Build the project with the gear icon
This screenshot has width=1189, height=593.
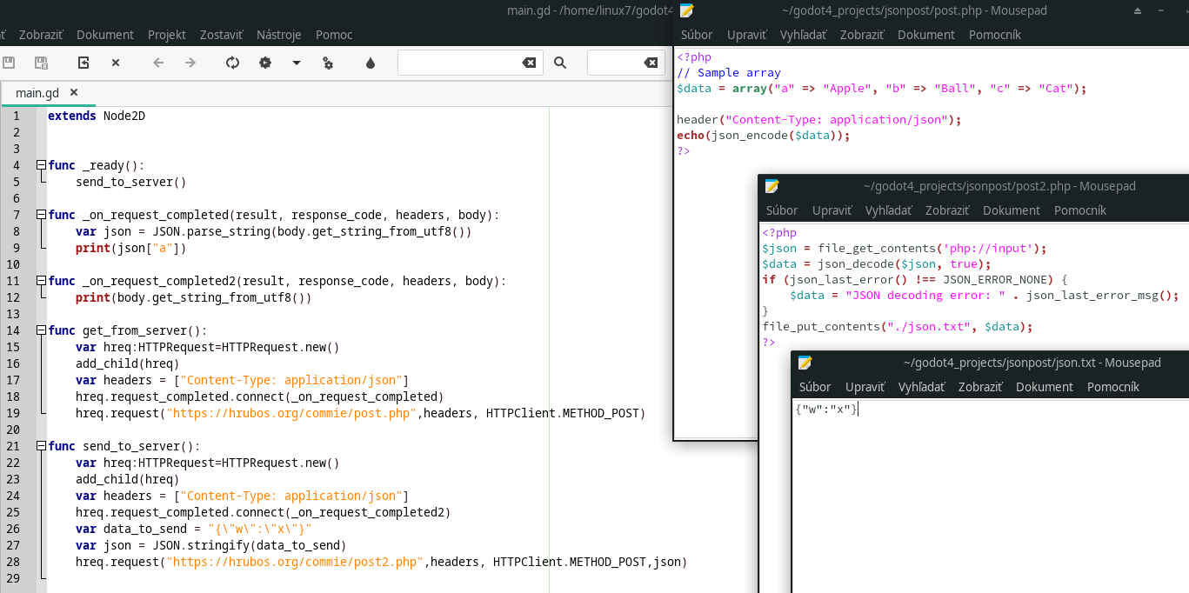265,62
